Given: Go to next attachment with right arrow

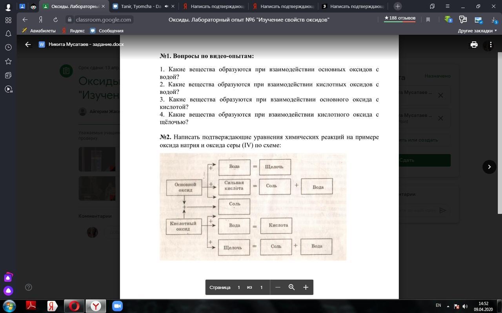Looking at the screenshot, I should point(489,167).
